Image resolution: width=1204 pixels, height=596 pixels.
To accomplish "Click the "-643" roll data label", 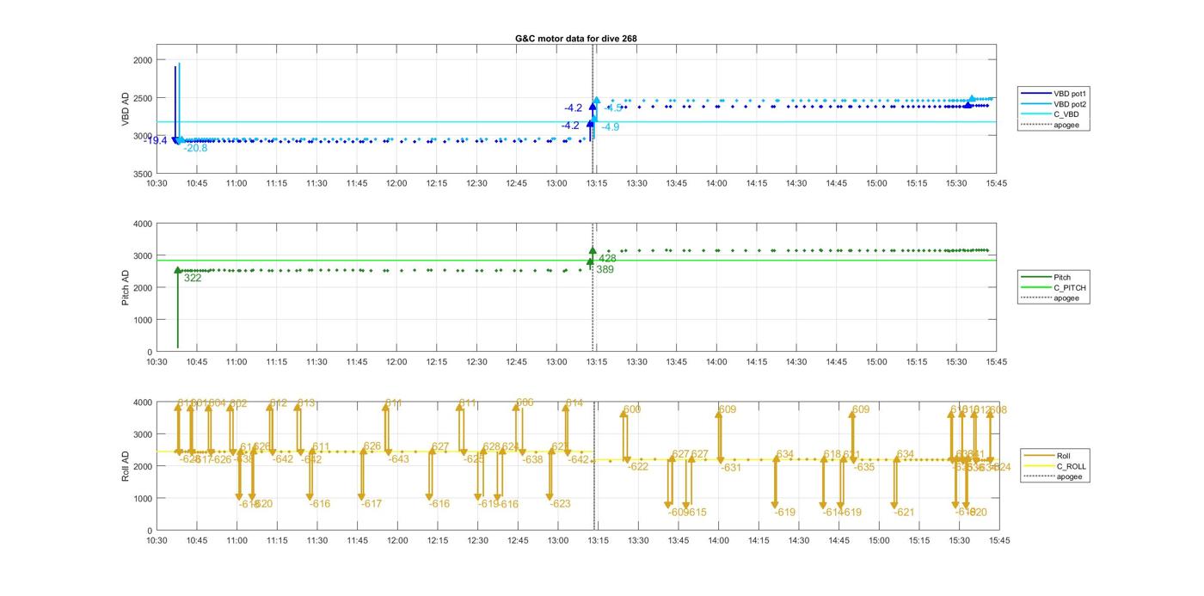I will [398, 459].
